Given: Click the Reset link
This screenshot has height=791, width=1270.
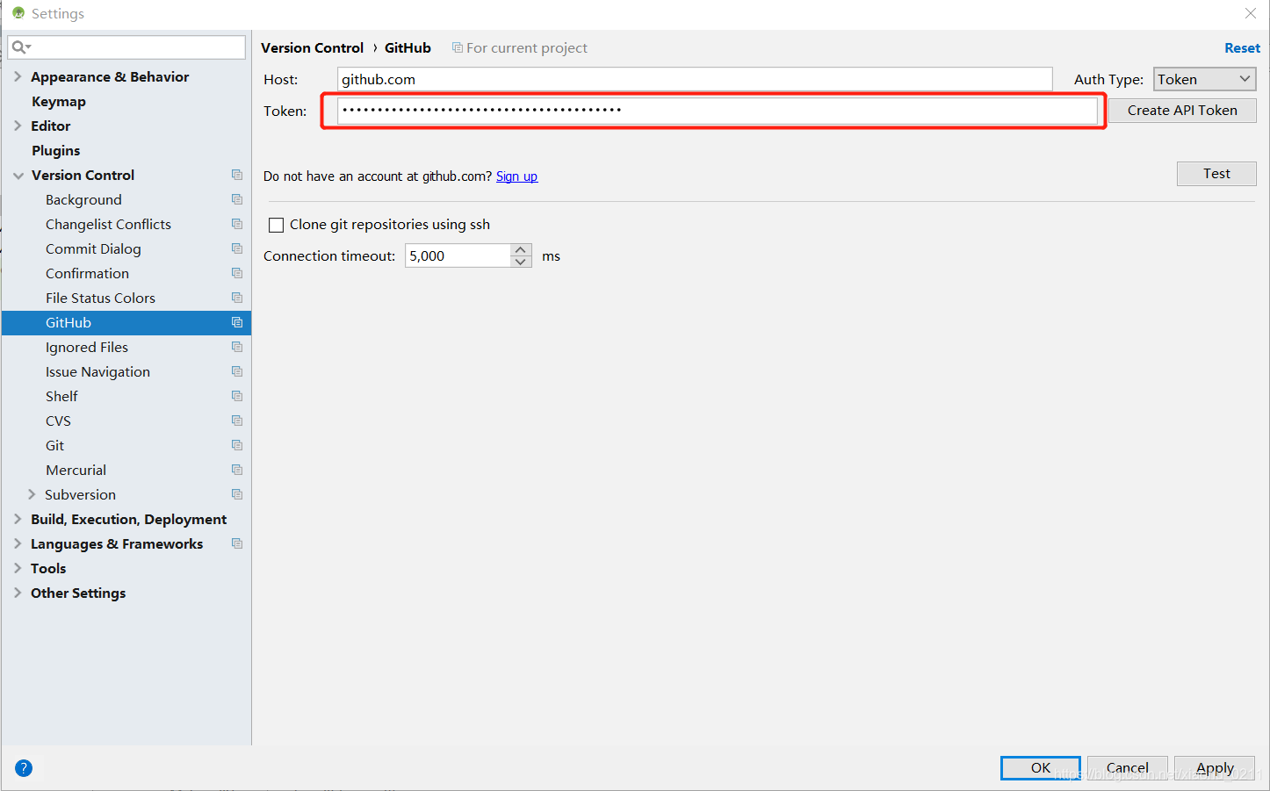Looking at the screenshot, I should click(1242, 47).
